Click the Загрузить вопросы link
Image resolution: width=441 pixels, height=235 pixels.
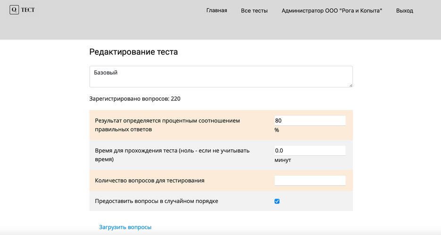125,227
